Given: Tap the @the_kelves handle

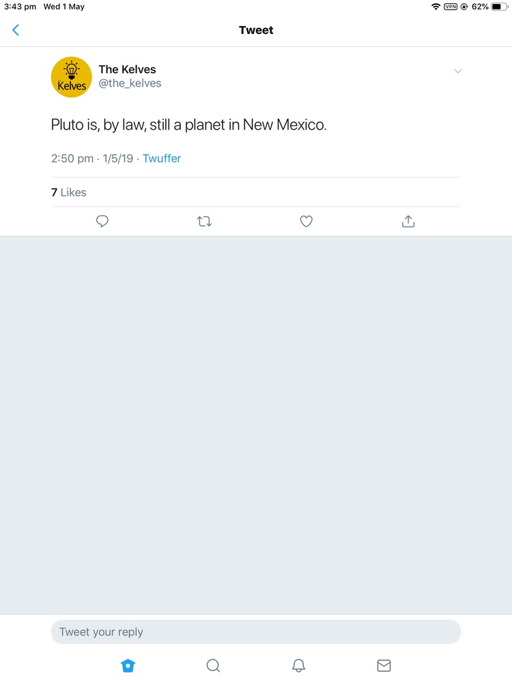Looking at the screenshot, I should click(x=130, y=83).
